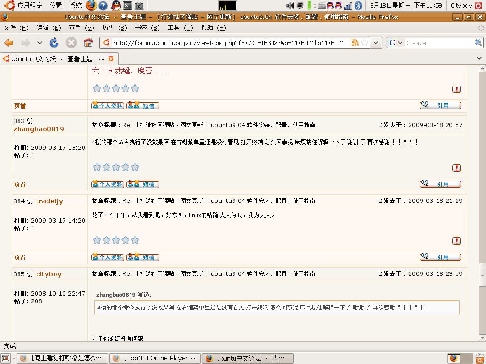
Task: Open the 书签 (B) menu
Action: (x=148, y=28)
